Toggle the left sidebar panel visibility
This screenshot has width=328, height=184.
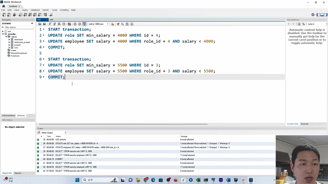point(318,15)
